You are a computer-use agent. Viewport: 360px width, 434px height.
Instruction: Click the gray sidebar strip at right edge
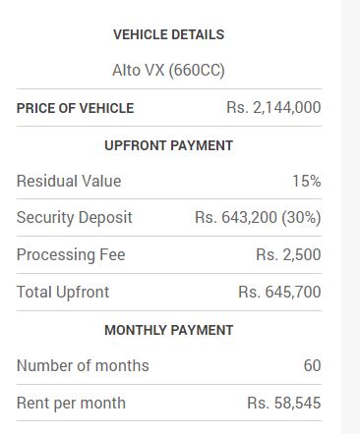[350, 217]
